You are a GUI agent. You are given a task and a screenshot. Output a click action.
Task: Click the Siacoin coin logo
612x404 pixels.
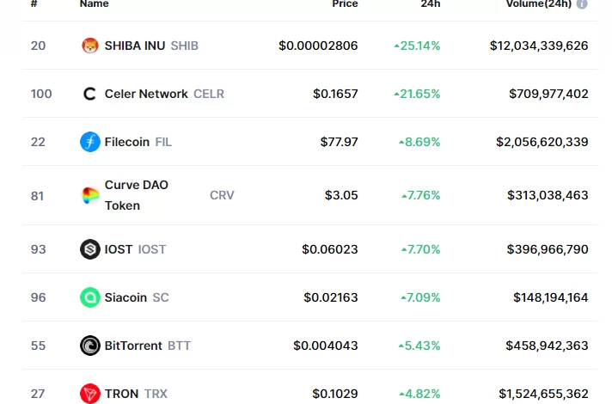coord(90,297)
